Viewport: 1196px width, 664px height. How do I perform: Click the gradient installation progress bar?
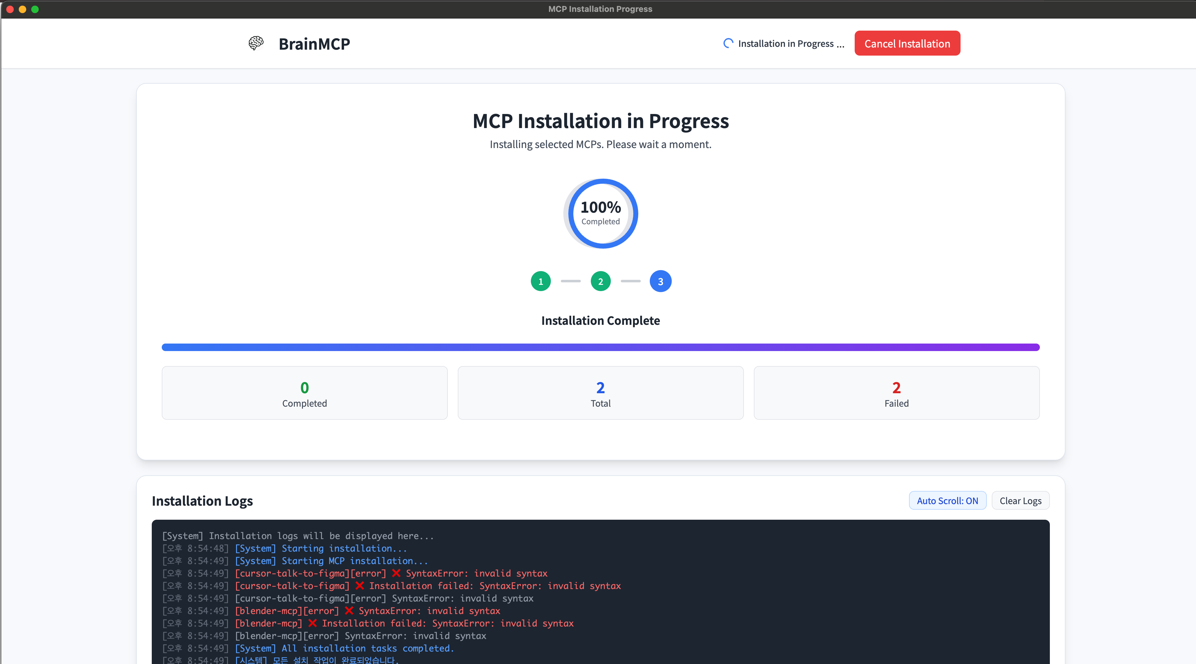600,347
